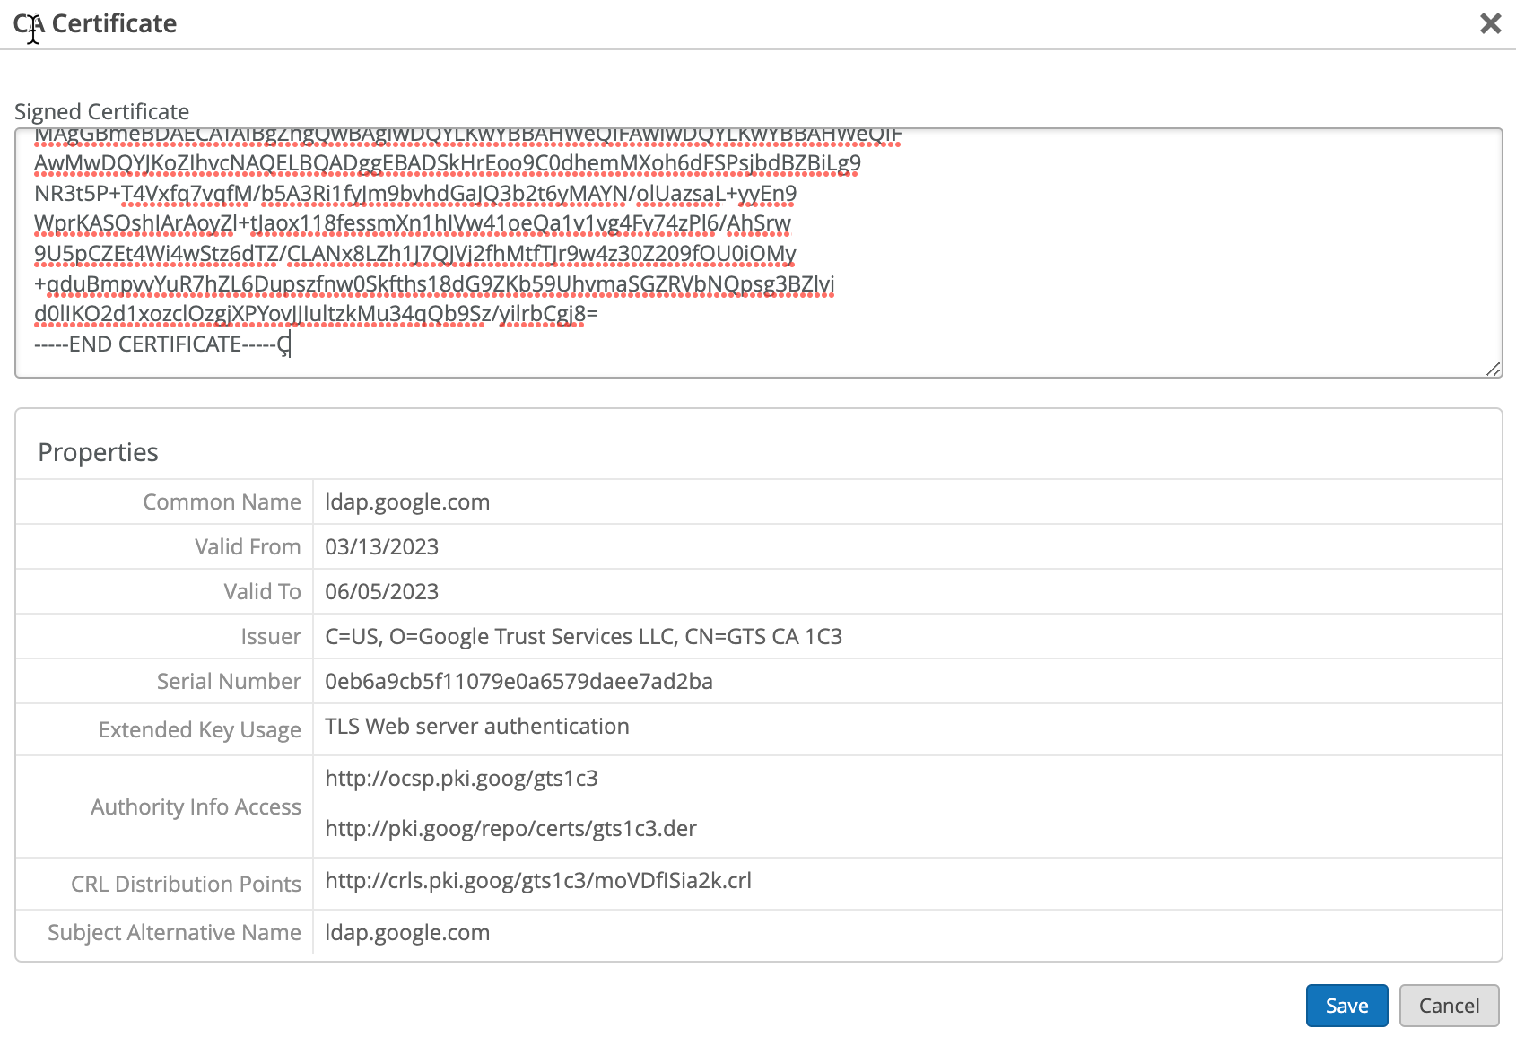Click the gts1c3.der certificate URL
The height and width of the screenshot is (1046, 1516).
510,829
